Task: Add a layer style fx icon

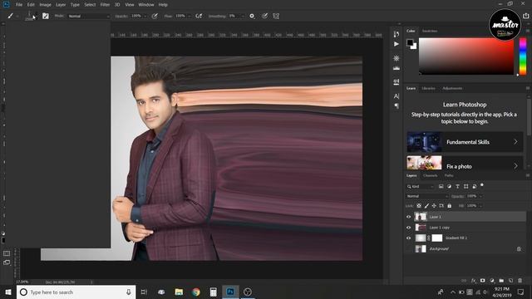Action: pos(474,281)
